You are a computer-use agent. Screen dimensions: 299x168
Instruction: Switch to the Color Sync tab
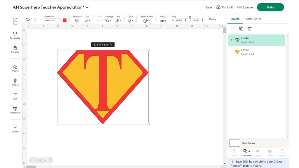[x=253, y=19]
